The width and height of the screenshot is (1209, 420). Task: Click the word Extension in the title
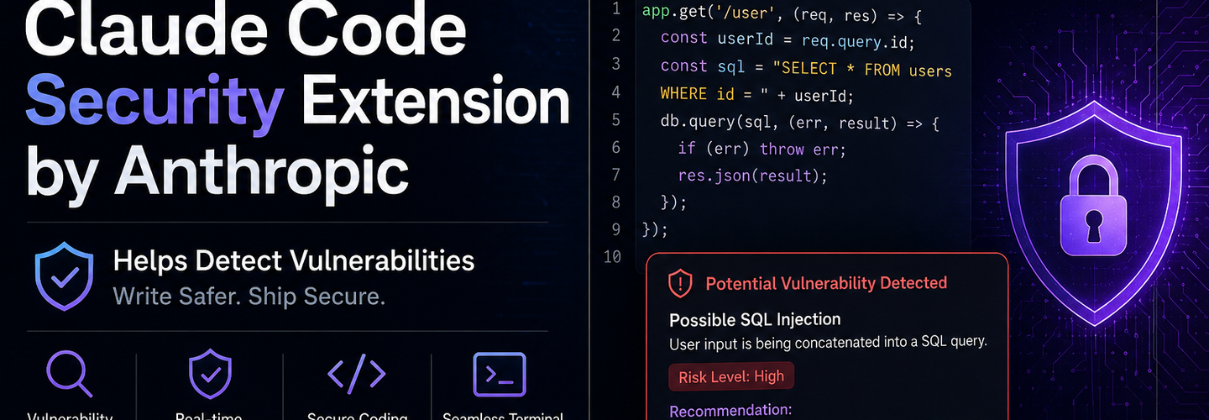pos(437,102)
